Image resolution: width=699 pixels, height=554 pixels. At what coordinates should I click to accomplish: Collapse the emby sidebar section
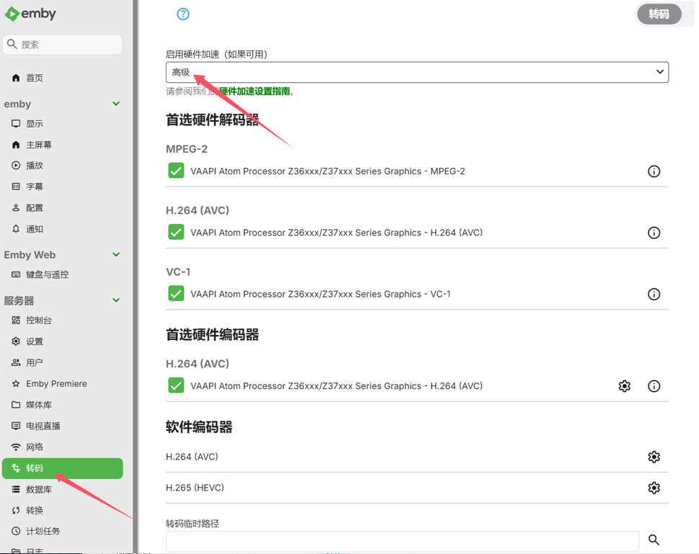coord(116,104)
